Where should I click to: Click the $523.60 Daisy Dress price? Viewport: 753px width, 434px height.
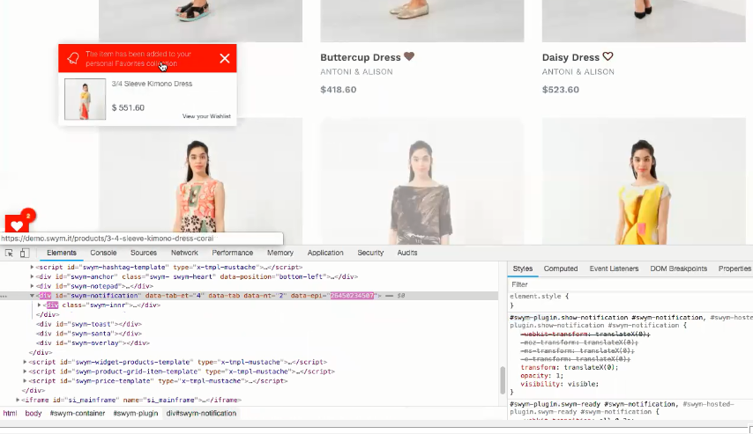(561, 90)
